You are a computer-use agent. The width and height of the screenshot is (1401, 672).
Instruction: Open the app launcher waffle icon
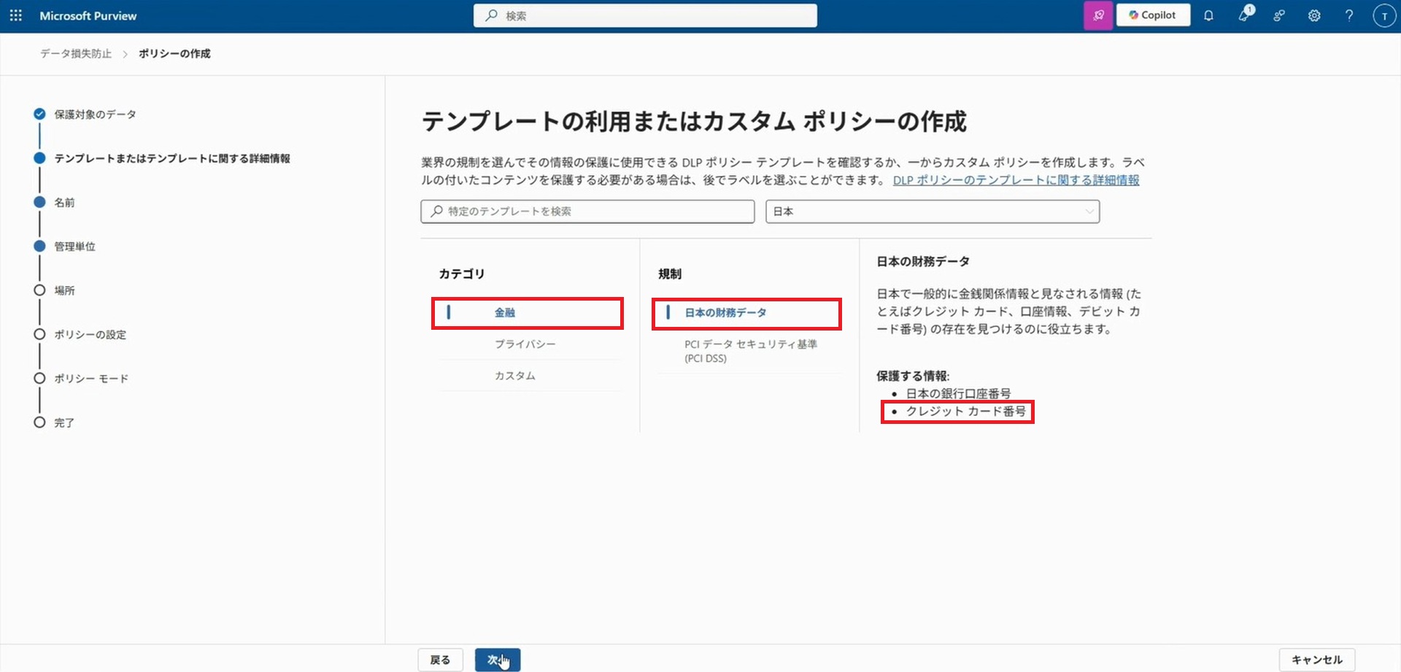15,15
